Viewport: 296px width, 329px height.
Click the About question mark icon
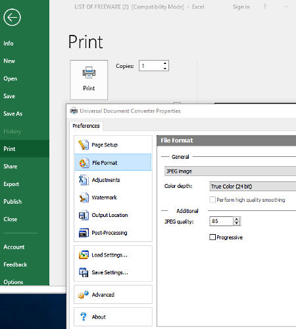(84, 316)
